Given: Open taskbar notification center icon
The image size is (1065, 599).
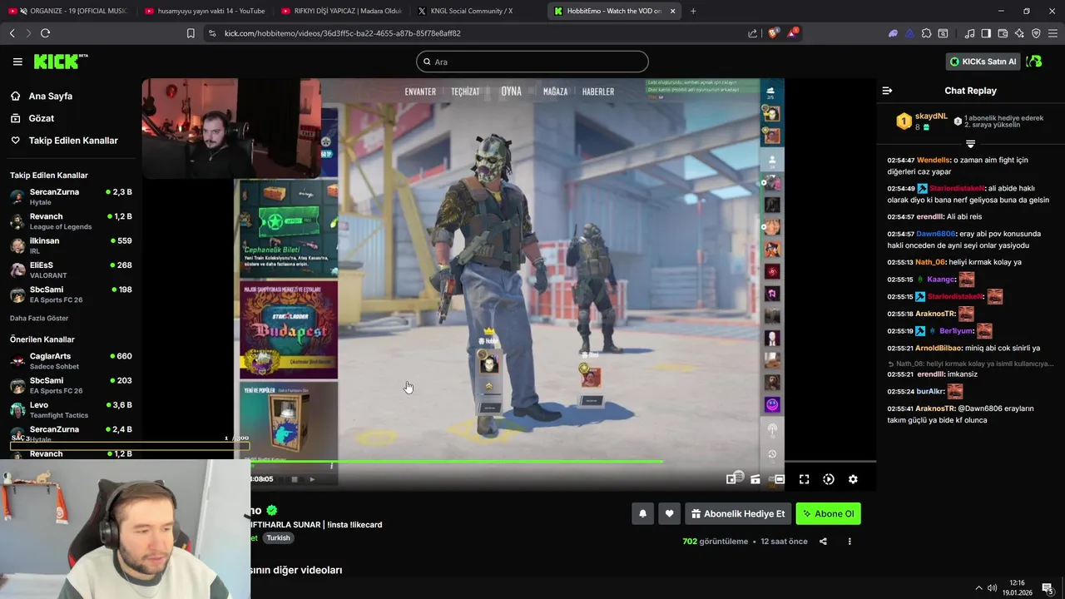Looking at the screenshot, I should (1048, 588).
